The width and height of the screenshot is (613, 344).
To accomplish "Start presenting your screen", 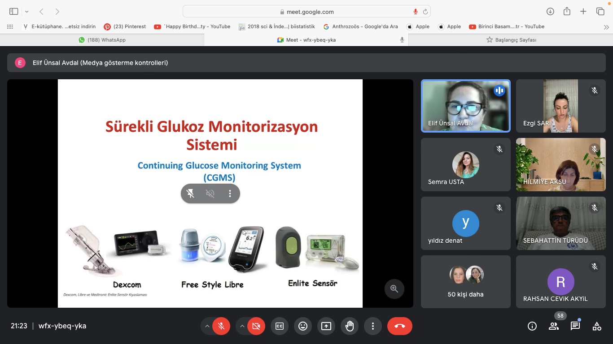I will tap(326, 326).
